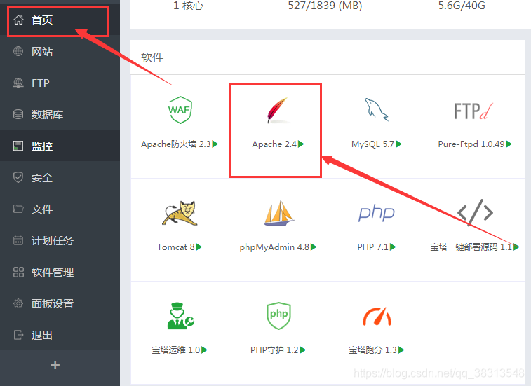The image size is (531, 386).
Task: Click the code brackets deploy-source icon
Action: 475,213
